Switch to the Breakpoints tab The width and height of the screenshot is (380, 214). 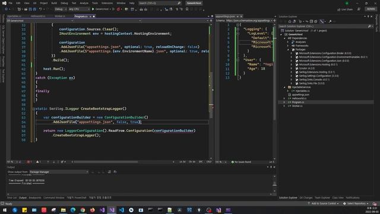[x=35, y=197]
